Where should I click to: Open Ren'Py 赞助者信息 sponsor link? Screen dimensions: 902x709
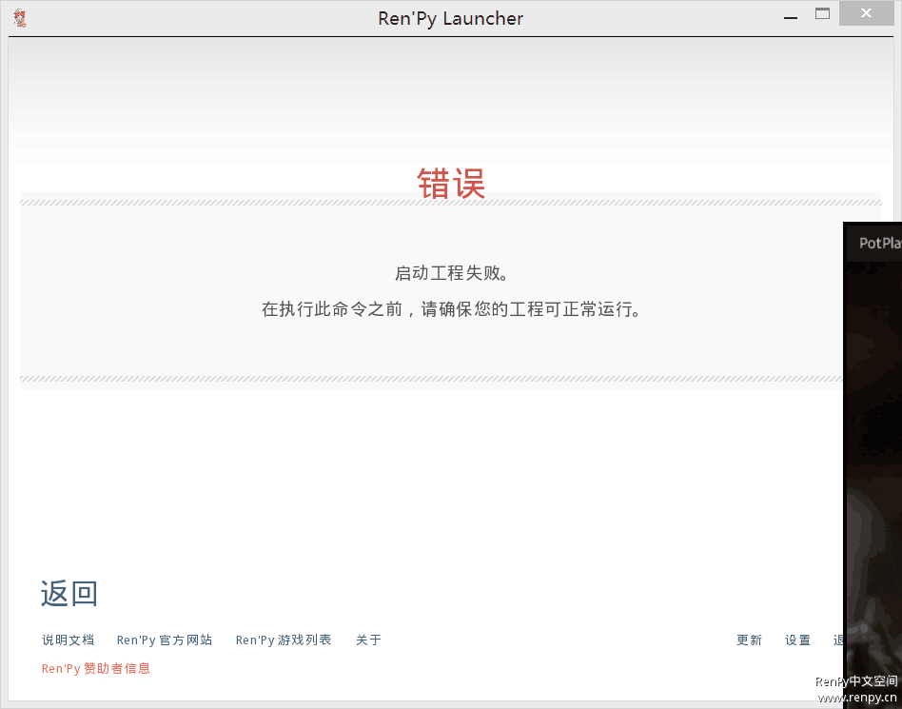(x=96, y=668)
